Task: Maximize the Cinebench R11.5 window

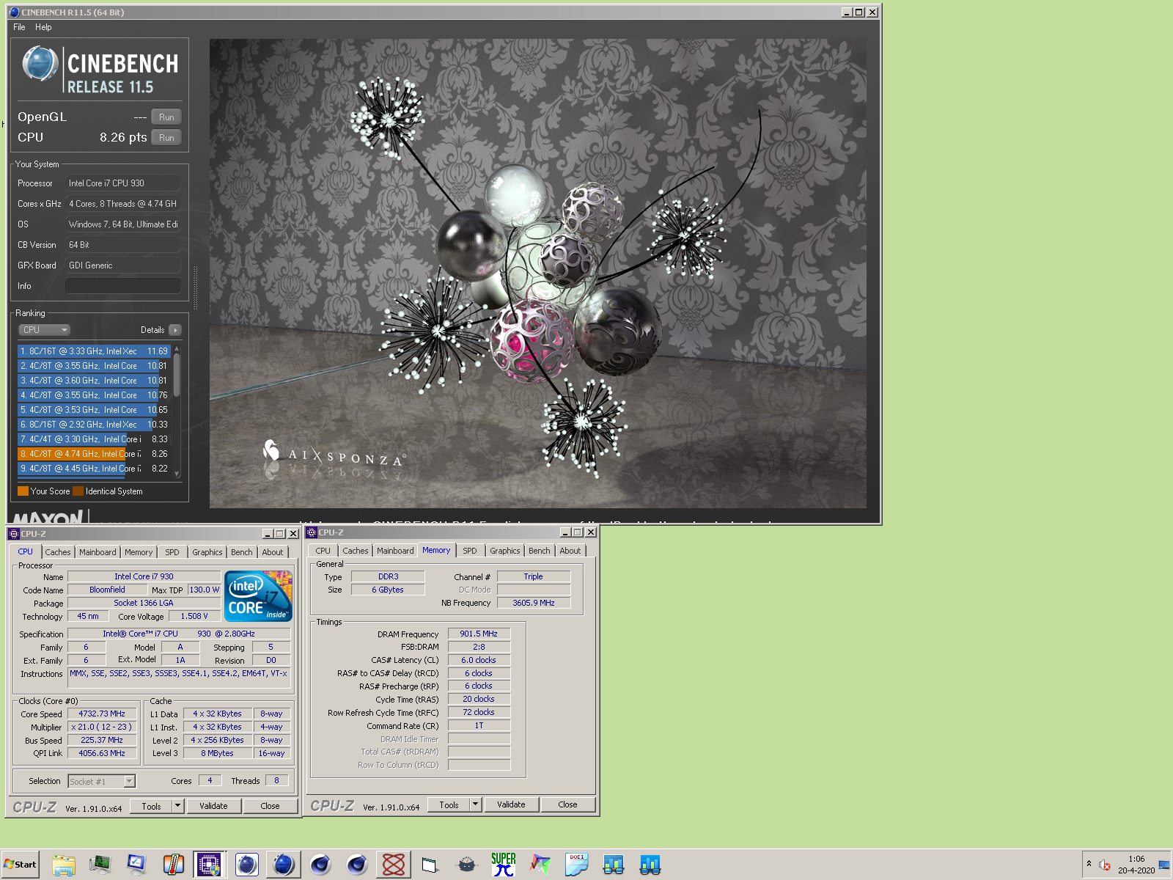Action: click(859, 12)
